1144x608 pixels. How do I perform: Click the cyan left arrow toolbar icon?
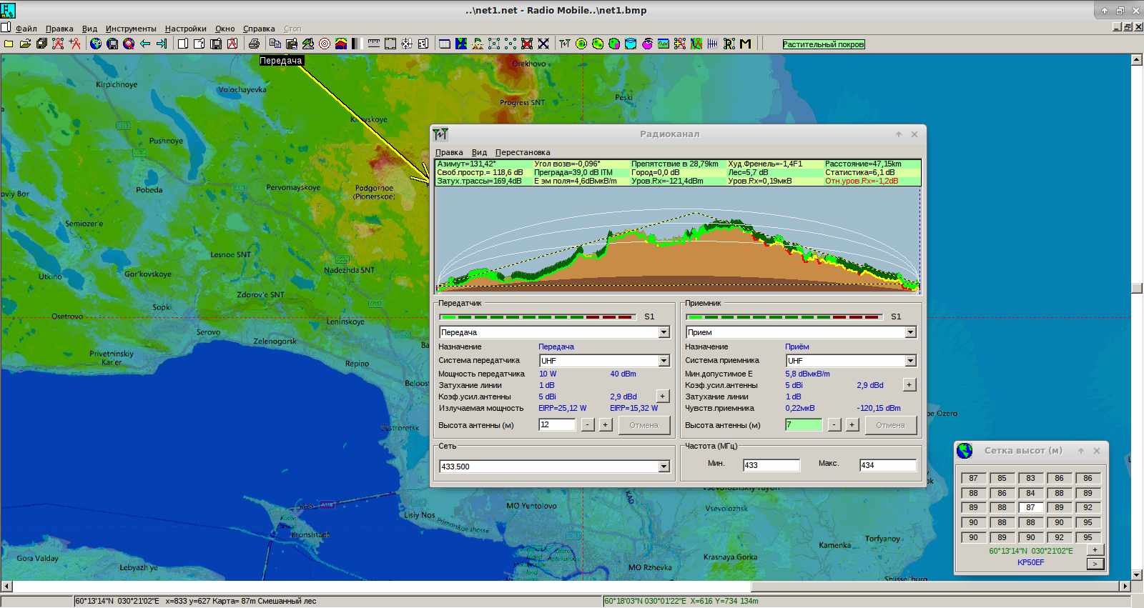[145, 44]
